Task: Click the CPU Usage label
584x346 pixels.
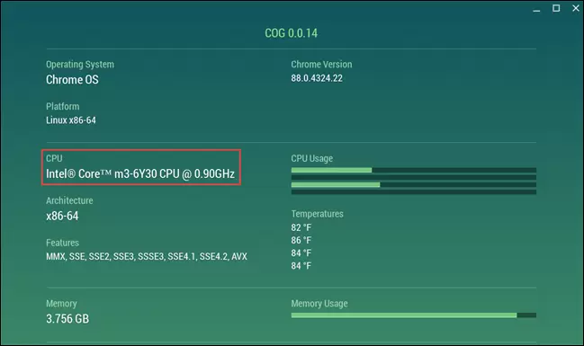Action: pos(312,158)
